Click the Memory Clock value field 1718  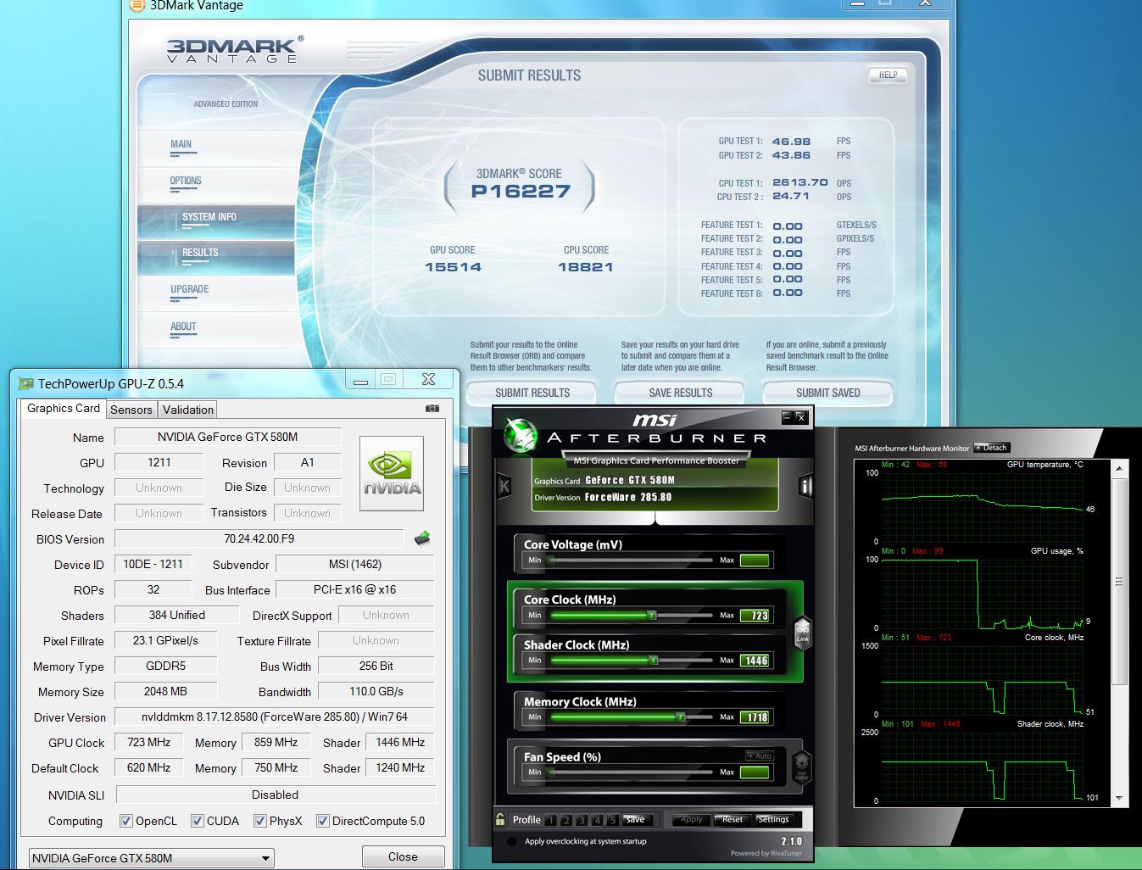click(755, 717)
